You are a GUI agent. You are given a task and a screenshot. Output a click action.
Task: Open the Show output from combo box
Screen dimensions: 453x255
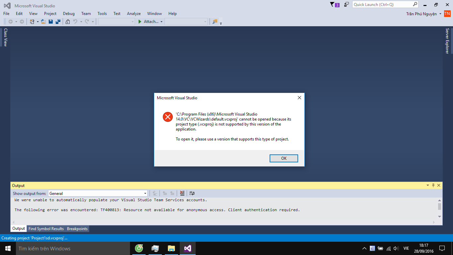98,193
